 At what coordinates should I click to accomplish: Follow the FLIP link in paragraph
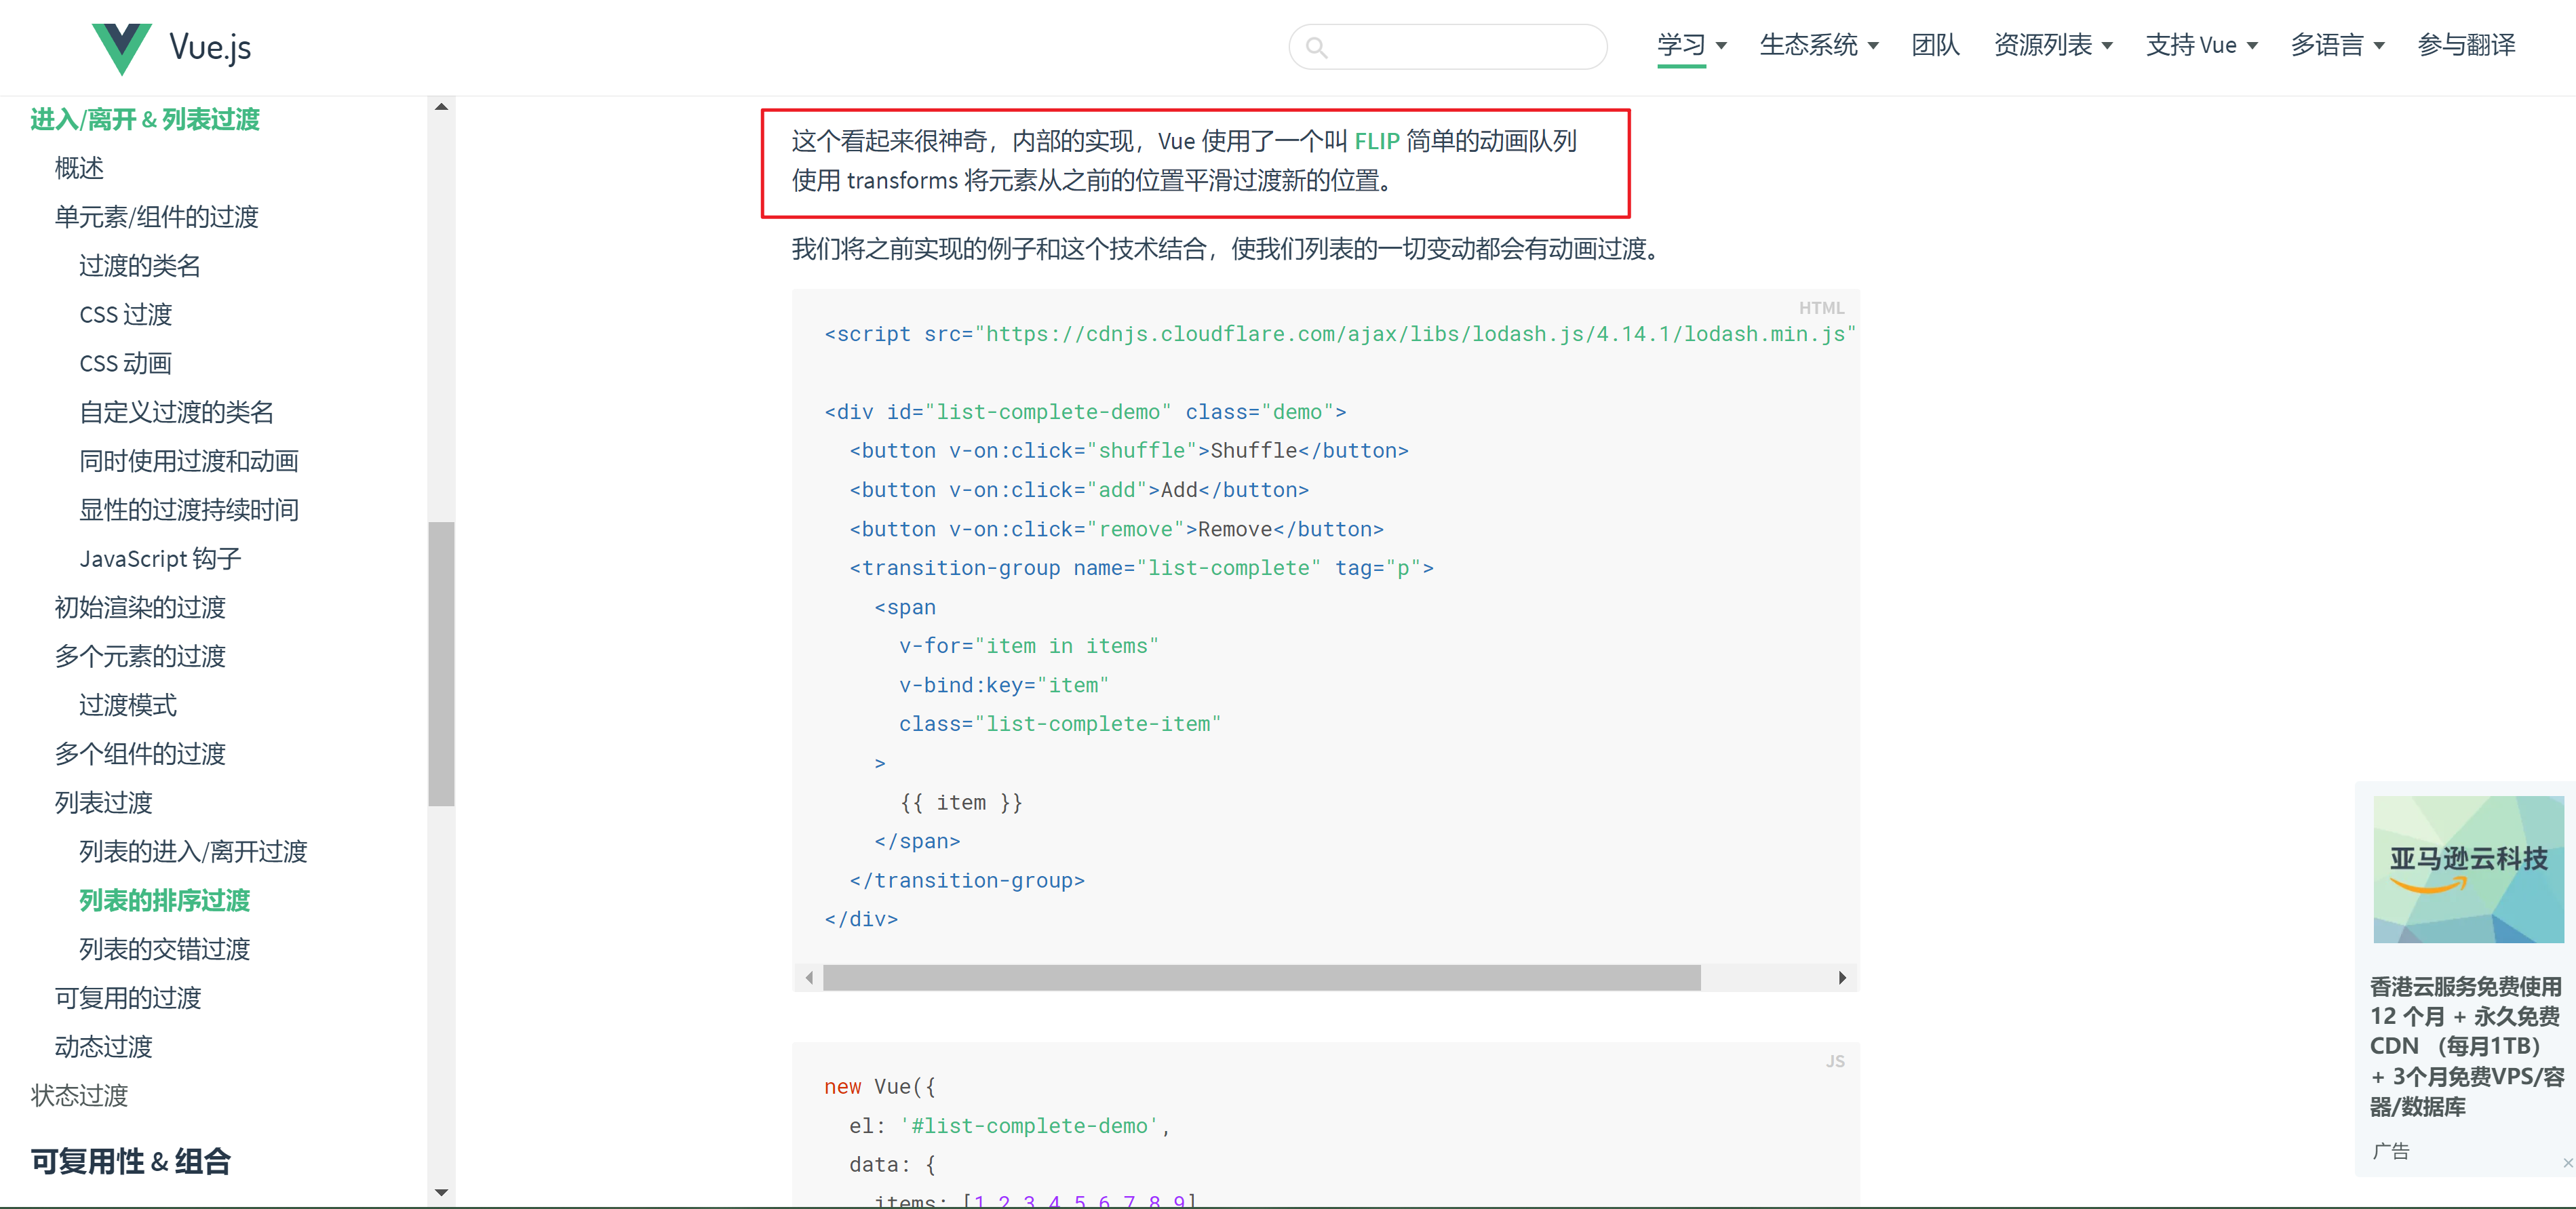(x=1376, y=141)
